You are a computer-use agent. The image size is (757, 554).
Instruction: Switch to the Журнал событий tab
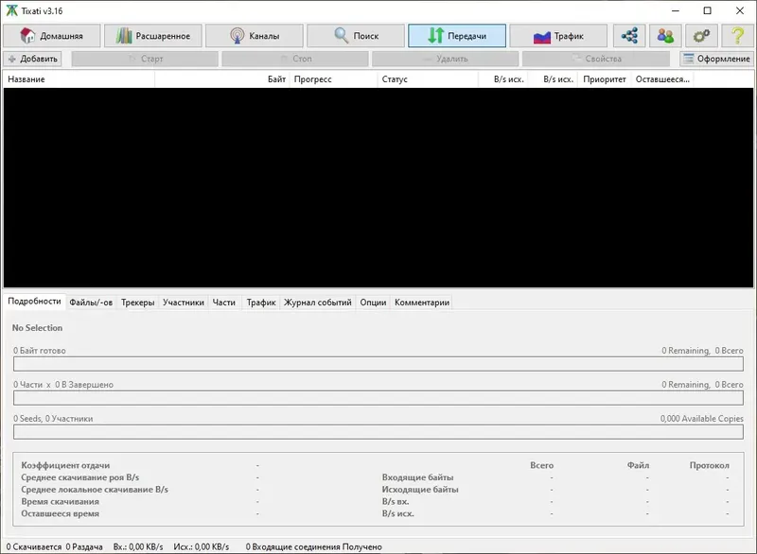tap(318, 303)
